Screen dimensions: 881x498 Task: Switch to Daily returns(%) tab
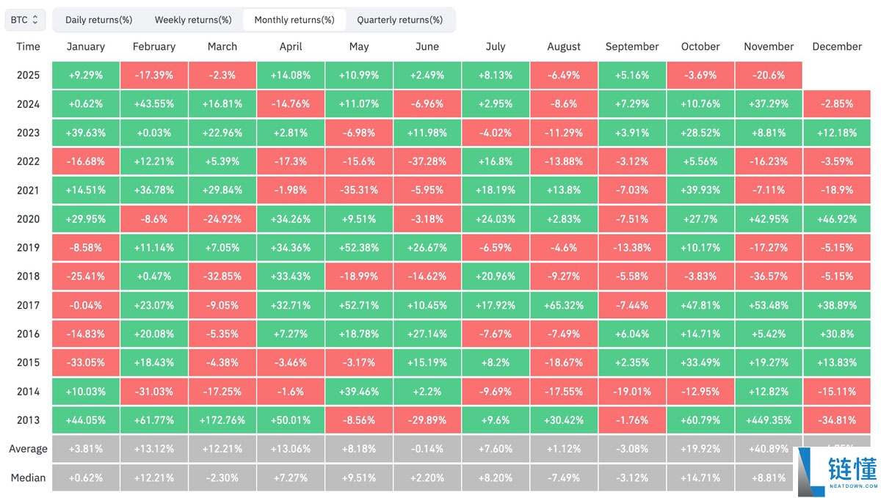(x=98, y=20)
